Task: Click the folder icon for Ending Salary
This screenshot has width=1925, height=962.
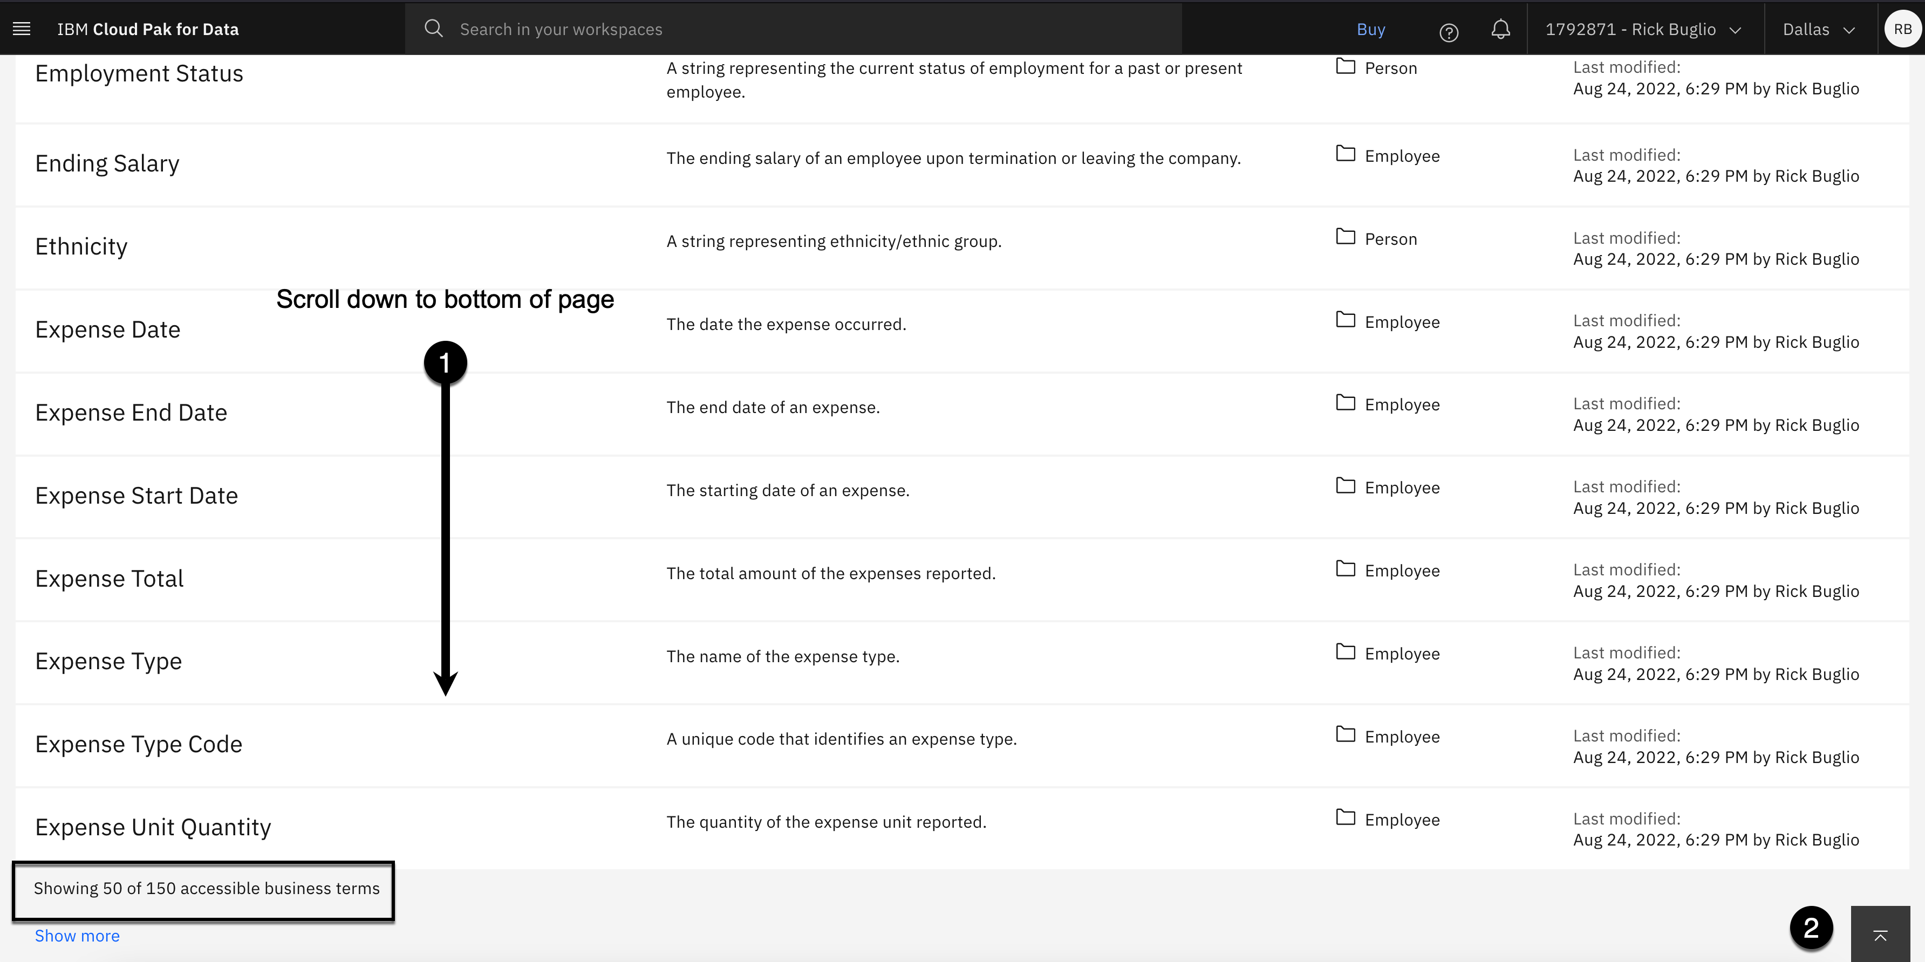Action: tap(1345, 154)
